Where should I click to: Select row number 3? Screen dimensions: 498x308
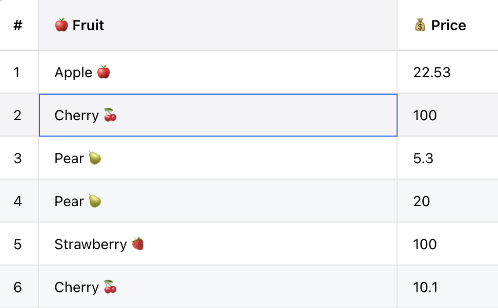point(17,158)
